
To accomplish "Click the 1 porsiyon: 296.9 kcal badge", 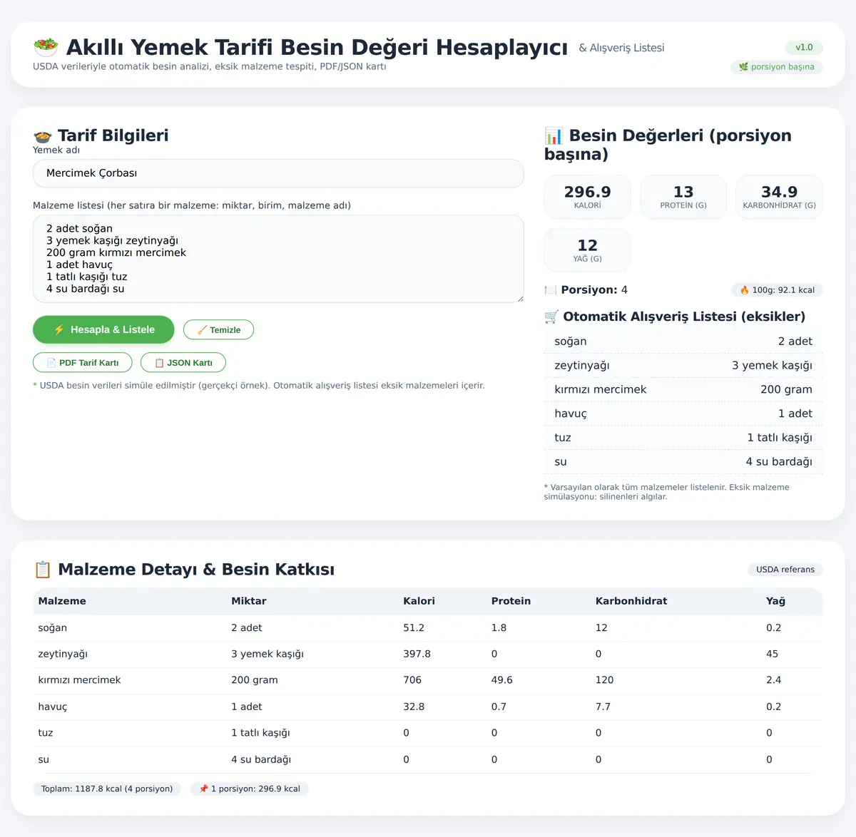I will point(249,789).
